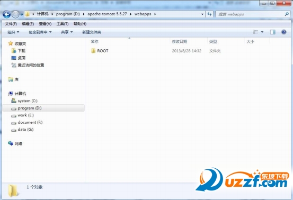Select 库 in the navigation pane
Viewport: 293px width, 200px height.
(x=16, y=79)
